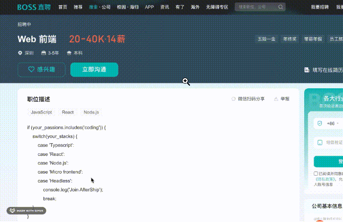This screenshot has height=222, width=343.
Task: Click the if (your_passions.includes('coding')) line
Action: [x=67, y=128]
